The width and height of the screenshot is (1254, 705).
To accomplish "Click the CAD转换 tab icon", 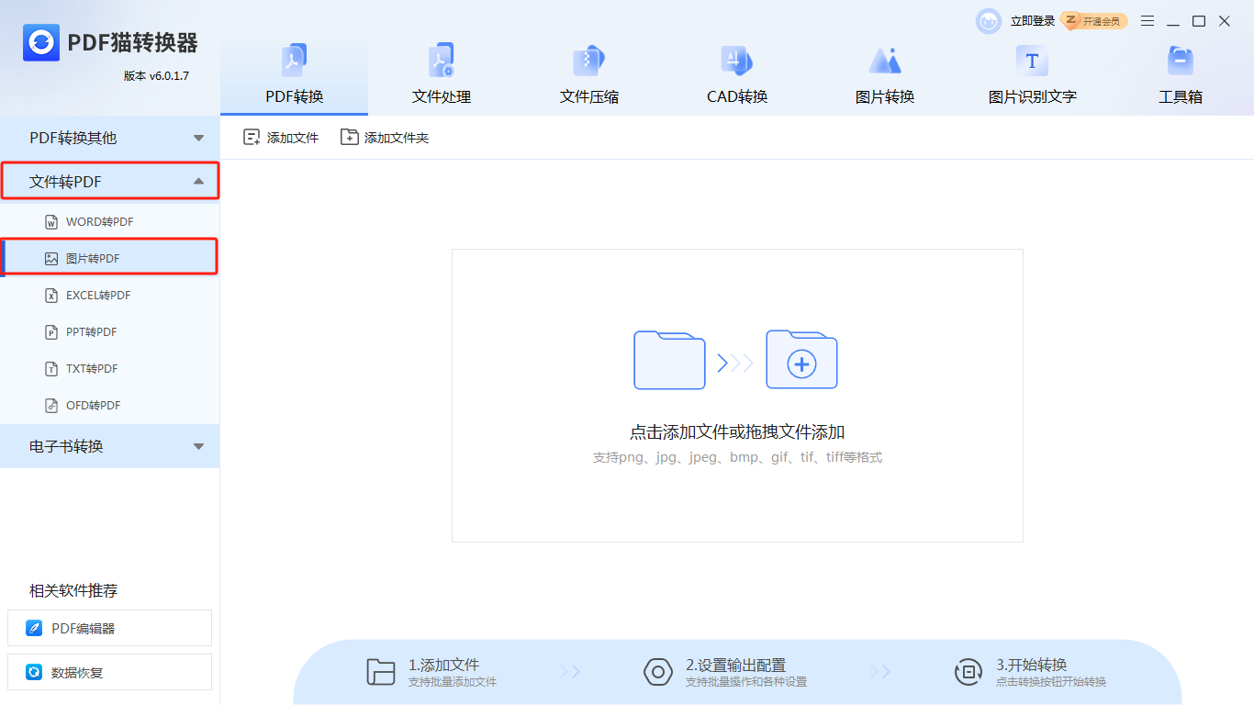I will (736, 61).
